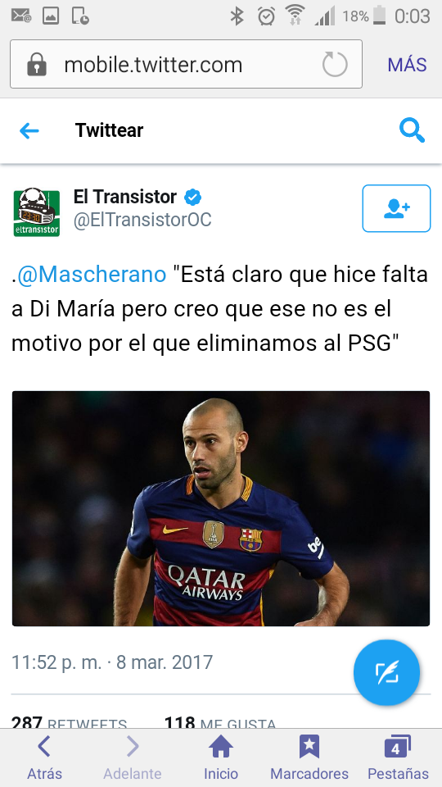
Task: Open the @ElTransistorOC handle
Action: click(142, 220)
